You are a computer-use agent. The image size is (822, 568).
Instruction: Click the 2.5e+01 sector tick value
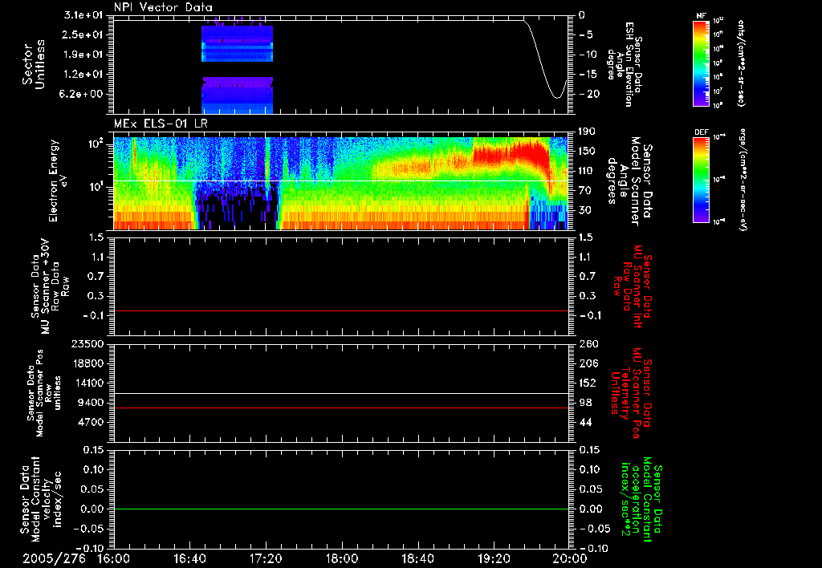coord(83,34)
